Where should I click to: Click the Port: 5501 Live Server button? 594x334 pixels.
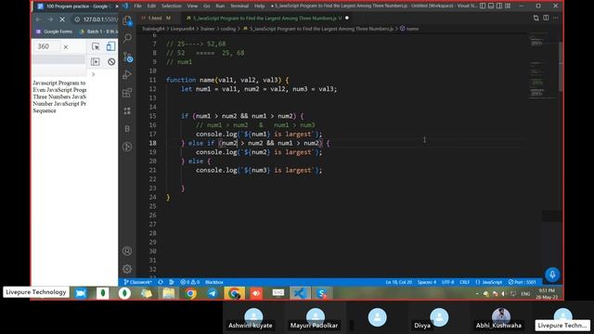coord(522,282)
